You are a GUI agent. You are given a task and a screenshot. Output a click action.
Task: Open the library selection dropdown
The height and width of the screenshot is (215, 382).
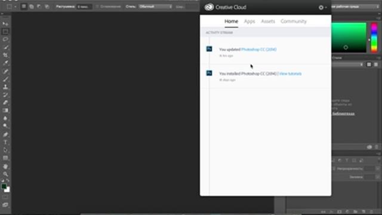pos(347,64)
